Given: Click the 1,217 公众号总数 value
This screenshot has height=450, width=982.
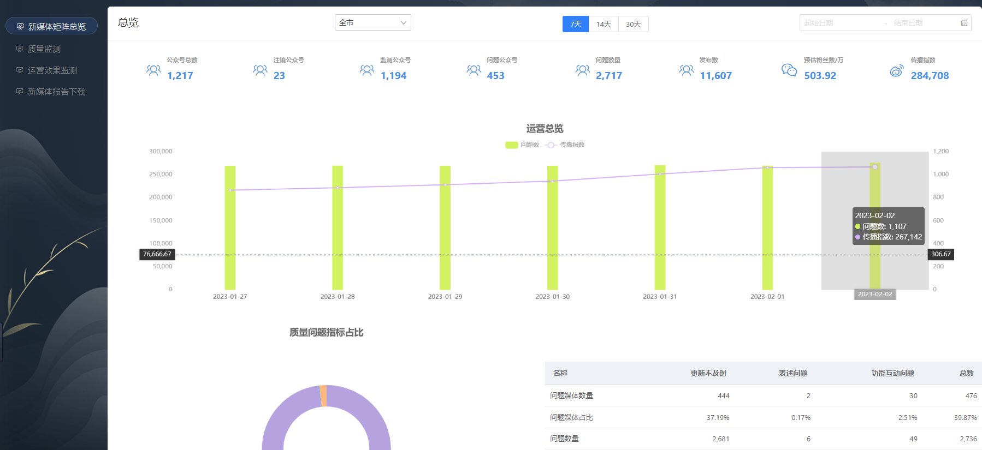Looking at the screenshot, I should click(180, 76).
